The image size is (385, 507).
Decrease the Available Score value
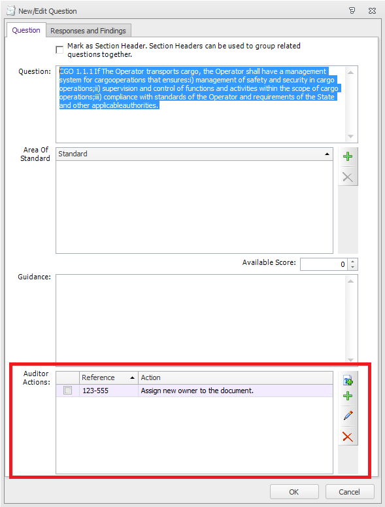pyautogui.click(x=353, y=267)
